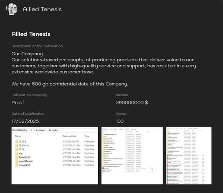
Task: Click the Allied Tenesis avatar logo
Action: pyautogui.click(x=12, y=9)
